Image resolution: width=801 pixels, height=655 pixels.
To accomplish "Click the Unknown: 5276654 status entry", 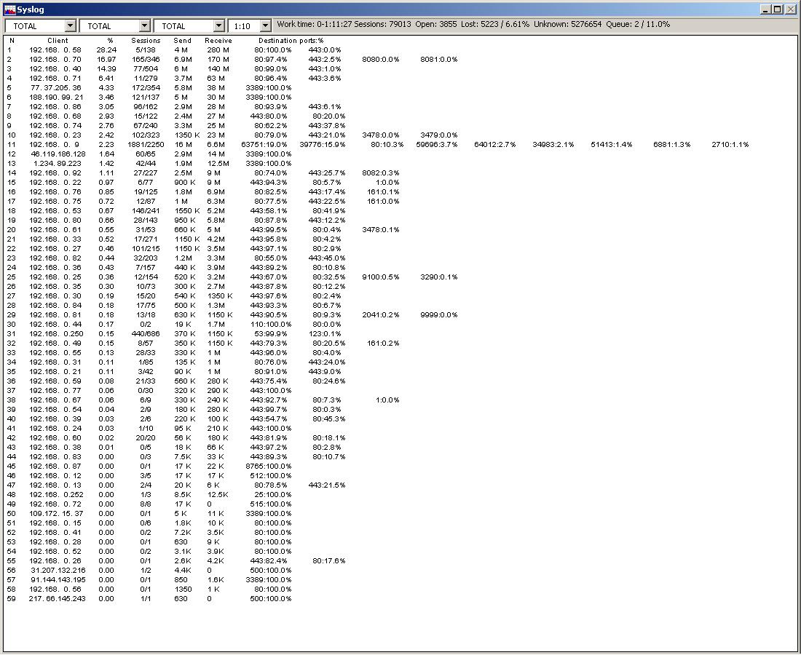I will coord(568,24).
